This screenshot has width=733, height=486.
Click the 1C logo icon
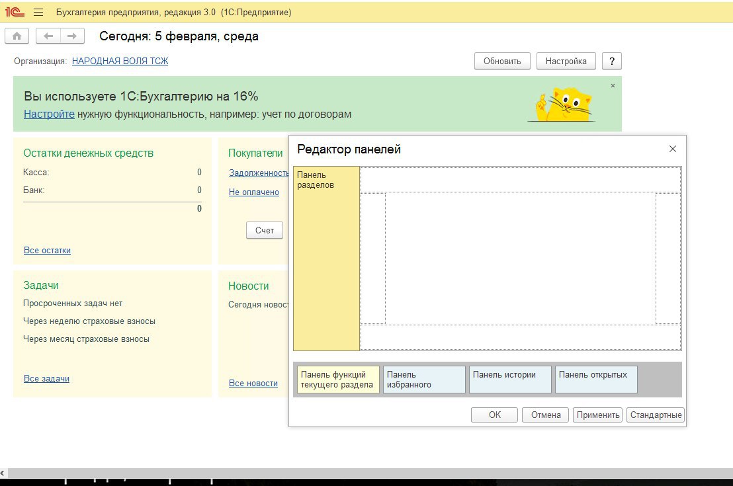(x=15, y=12)
